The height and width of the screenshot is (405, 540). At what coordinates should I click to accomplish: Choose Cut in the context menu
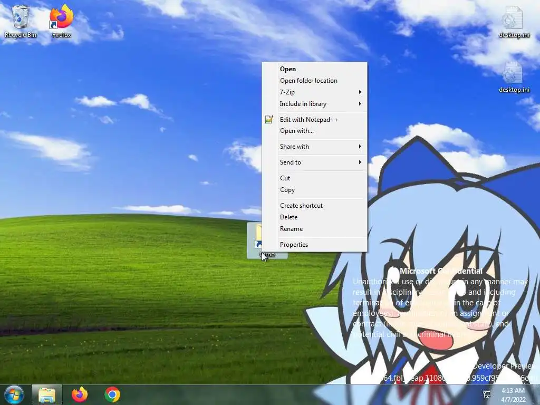(x=314, y=178)
